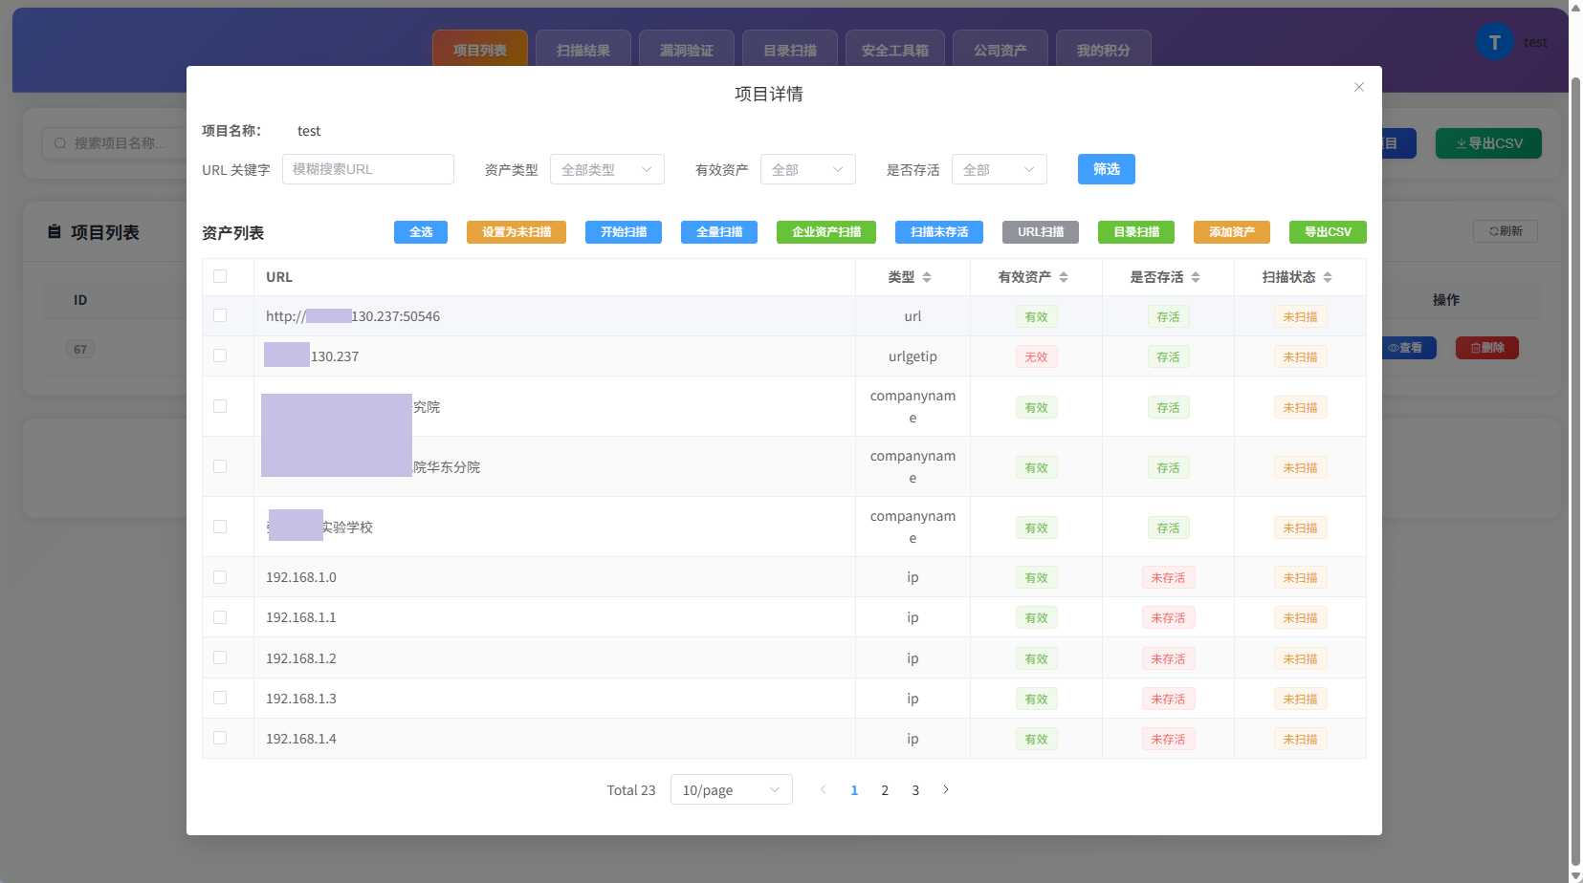The width and height of the screenshot is (1583, 883).
Task: Switch to 公司资产 tab
Action: click(x=1000, y=50)
